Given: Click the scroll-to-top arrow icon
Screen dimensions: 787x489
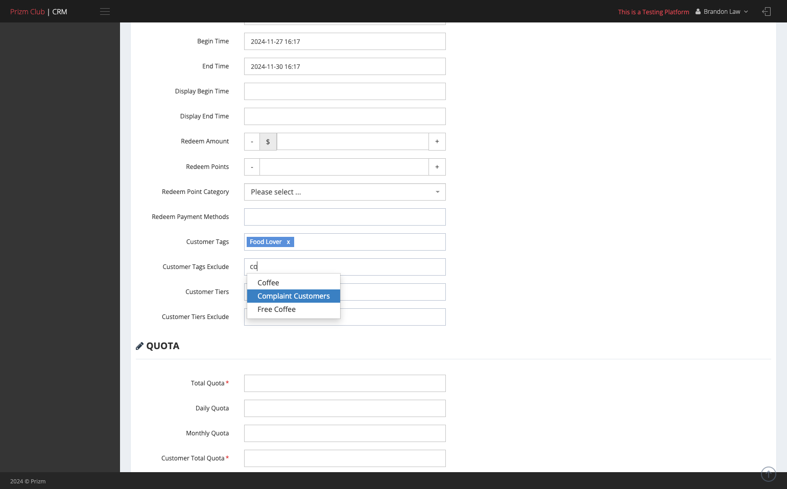Looking at the screenshot, I should [x=768, y=474].
